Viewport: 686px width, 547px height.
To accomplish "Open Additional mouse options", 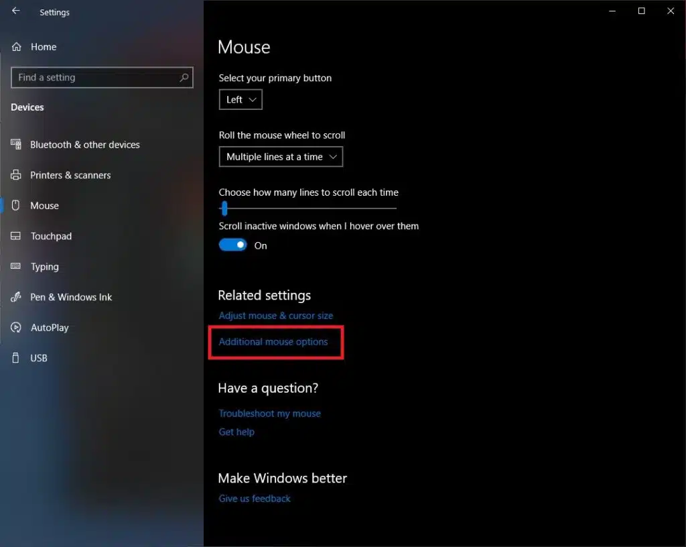I will click(273, 342).
